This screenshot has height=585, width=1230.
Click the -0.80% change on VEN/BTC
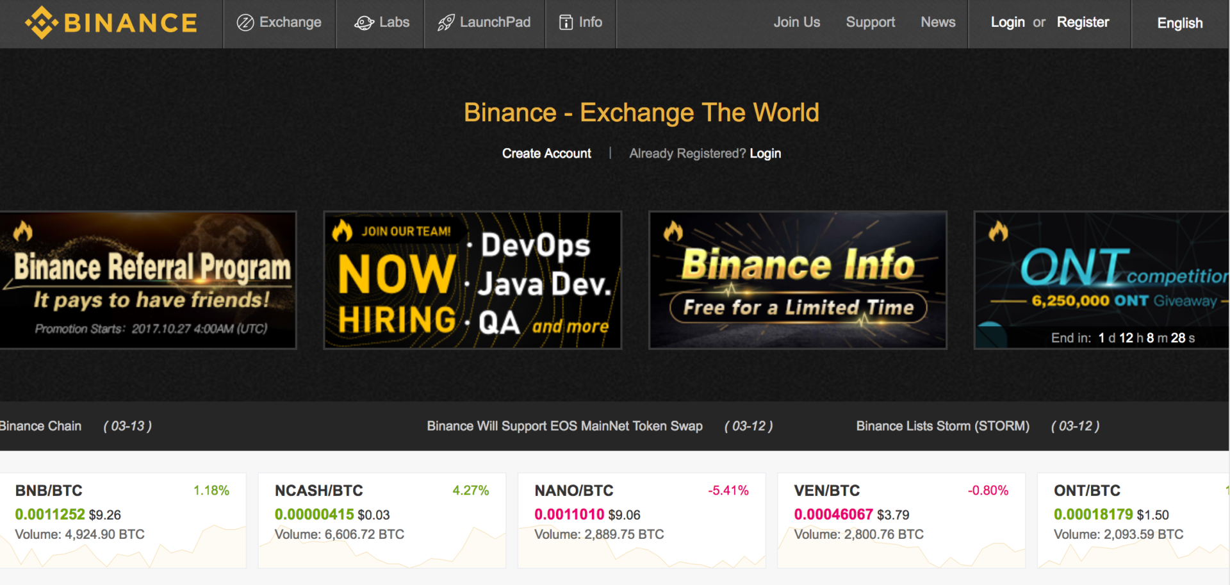988,491
